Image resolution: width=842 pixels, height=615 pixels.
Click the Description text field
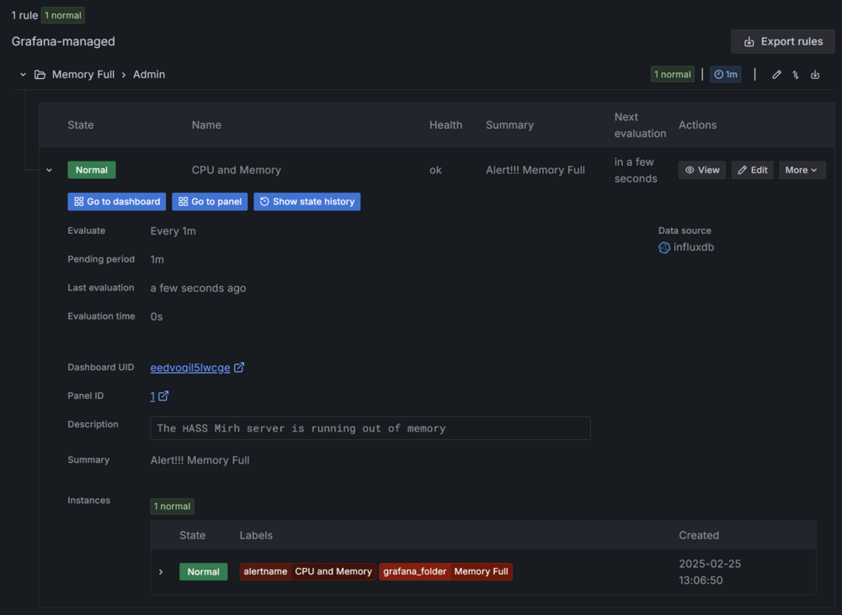coord(370,428)
